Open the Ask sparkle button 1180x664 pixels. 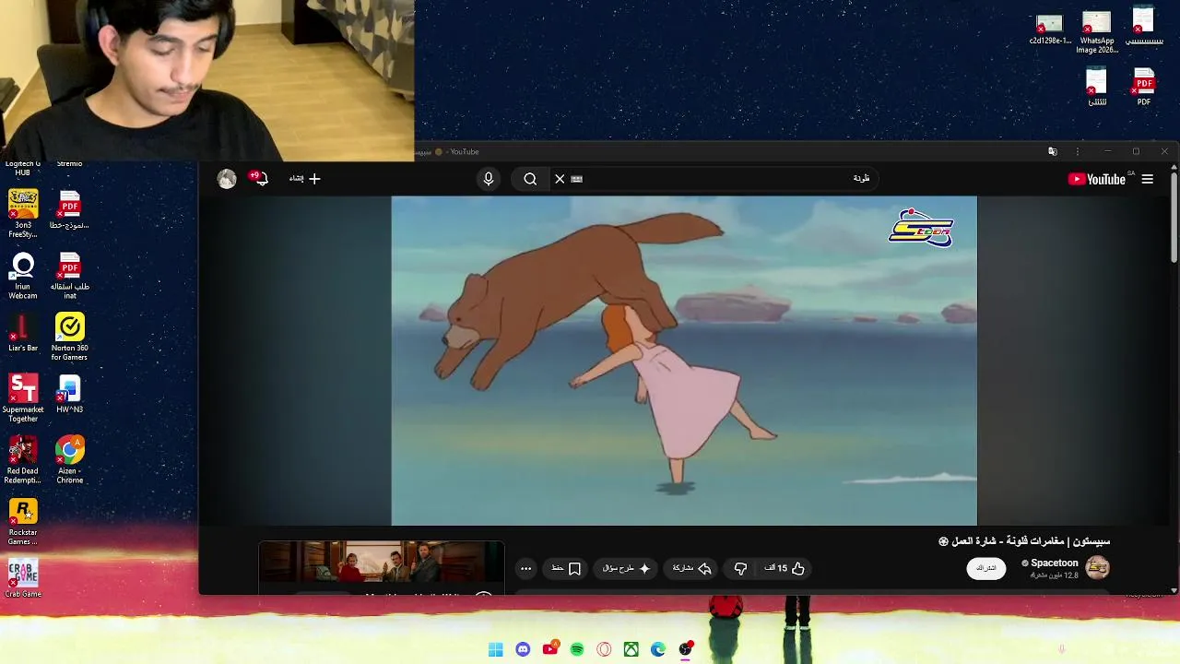coord(627,569)
